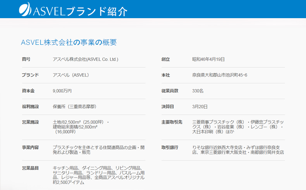Screen dimensions: 306x190
Task: Click 'キッチン用品、ダイニング用品' product list text
Action: (82, 168)
